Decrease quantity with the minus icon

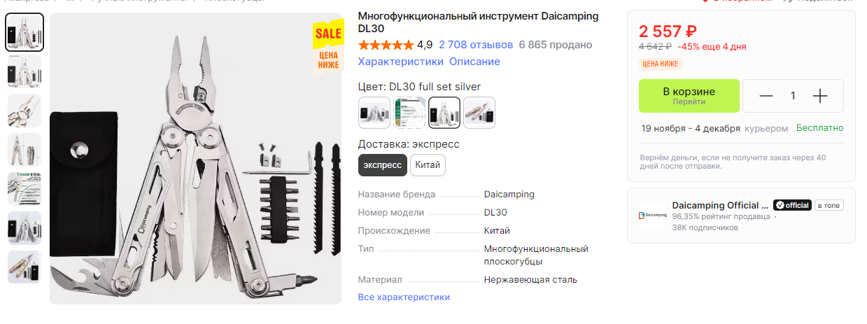coord(766,96)
